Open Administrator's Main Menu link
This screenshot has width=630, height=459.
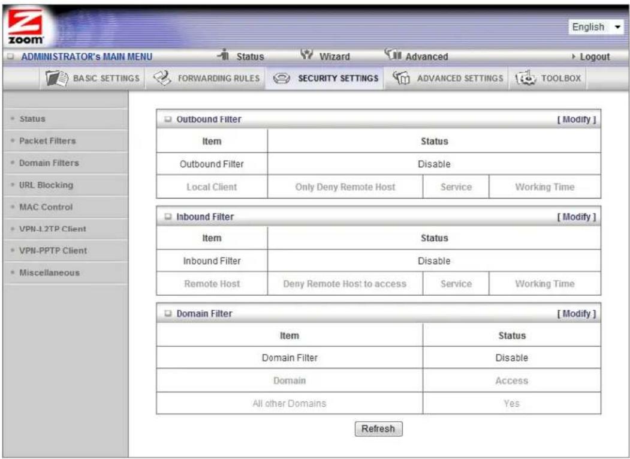point(87,57)
